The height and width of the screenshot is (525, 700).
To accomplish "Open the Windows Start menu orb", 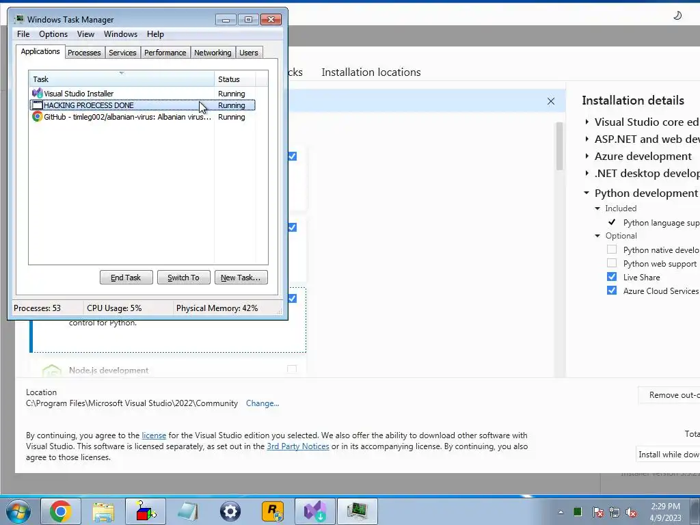I will coord(18,511).
